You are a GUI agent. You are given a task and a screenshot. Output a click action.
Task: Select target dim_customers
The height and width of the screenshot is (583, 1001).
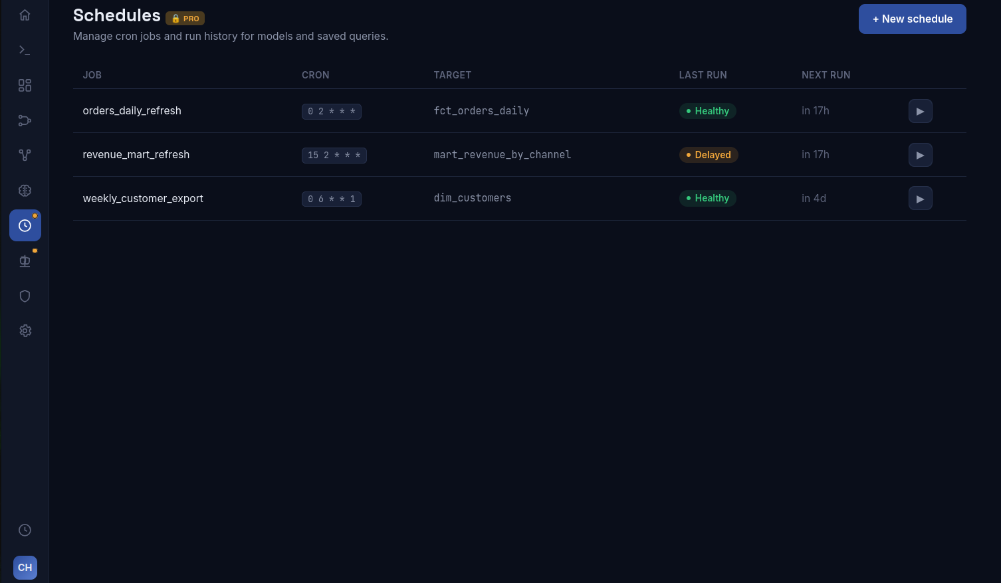pyautogui.click(x=473, y=198)
